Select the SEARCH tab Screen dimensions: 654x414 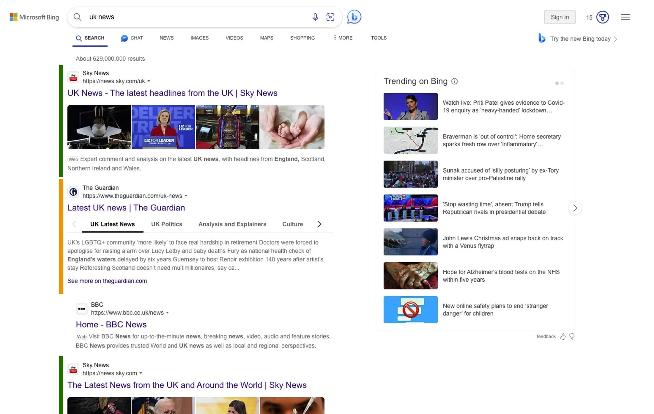(x=90, y=38)
